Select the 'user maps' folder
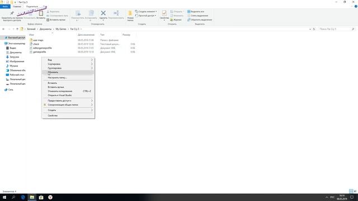This screenshot has width=358, height=201. 38,40
